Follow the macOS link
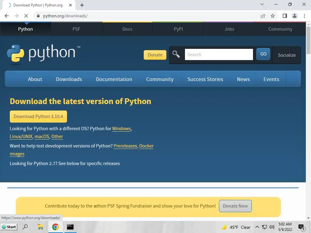 click(x=42, y=137)
